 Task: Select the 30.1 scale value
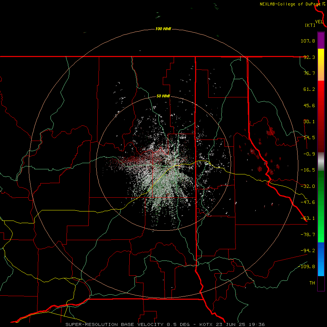(x=309, y=122)
